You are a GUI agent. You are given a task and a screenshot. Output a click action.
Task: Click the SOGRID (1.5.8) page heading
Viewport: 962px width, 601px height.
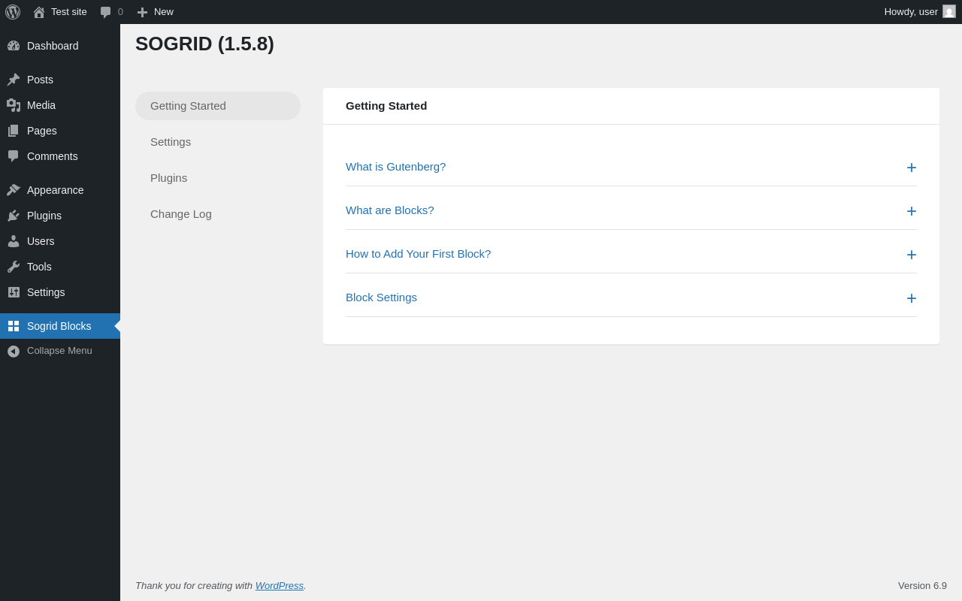click(204, 44)
